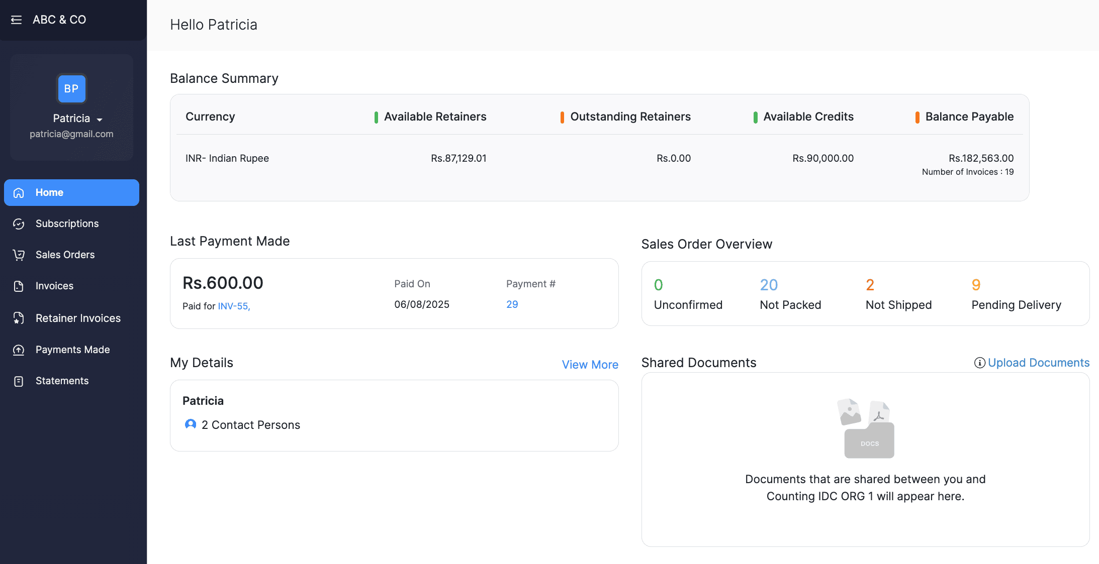Navigate to Statements in the sidebar
Screen dimensions: 1099x564
[62, 381]
